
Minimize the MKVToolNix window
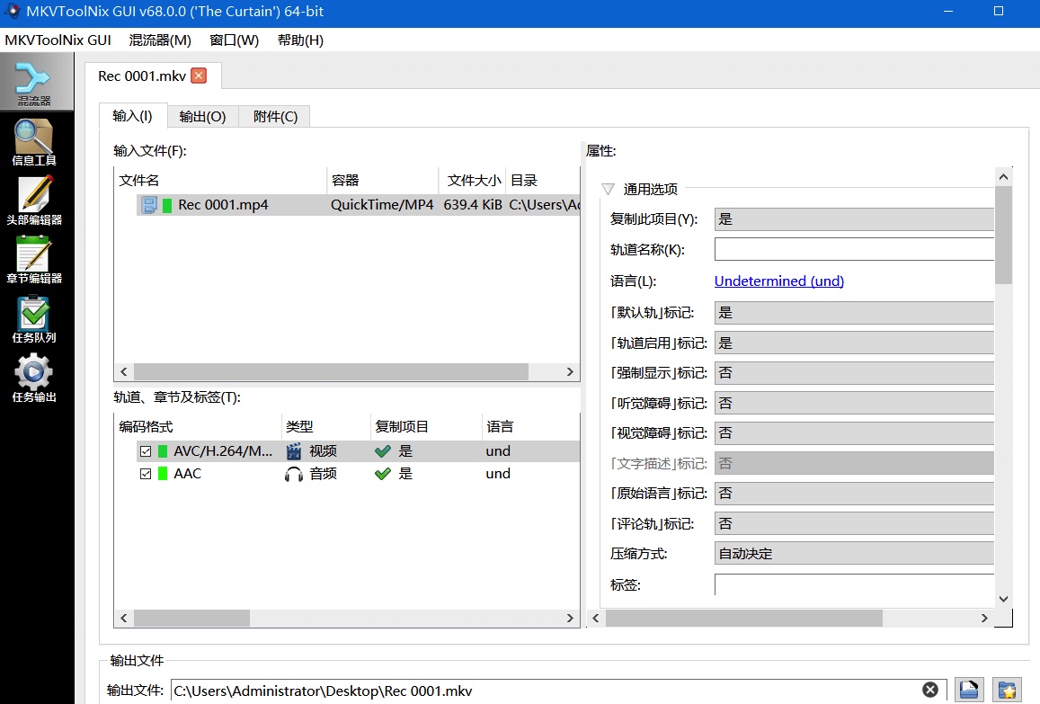[x=948, y=12]
